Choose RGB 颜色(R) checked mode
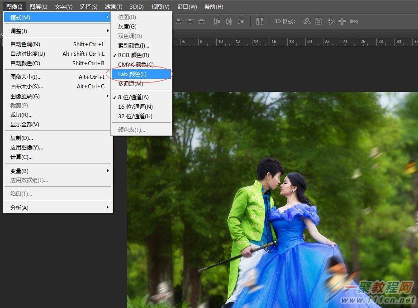Image resolution: width=418 pixels, height=308 pixels. (141, 55)
